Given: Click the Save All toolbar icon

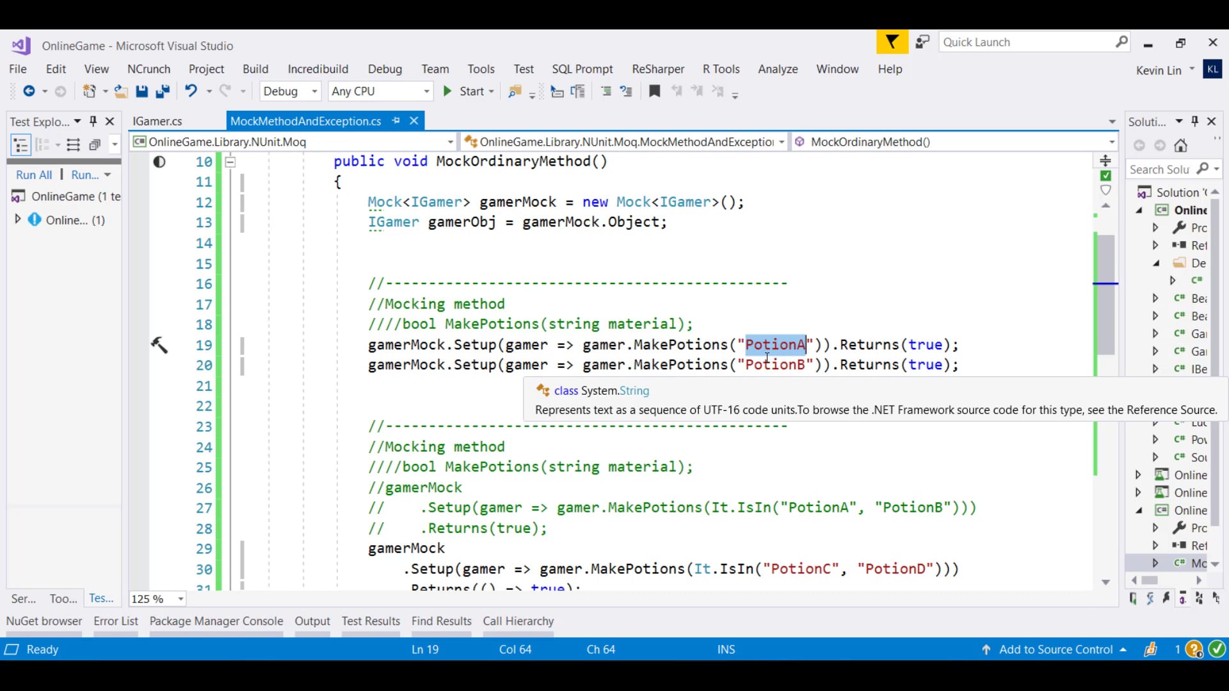Looking at the screenshot, I should click(x=163, y=91).
